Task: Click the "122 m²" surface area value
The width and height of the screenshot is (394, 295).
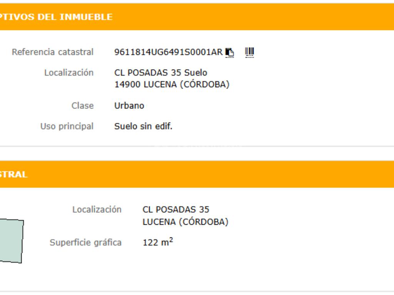Action: point(158,243)
